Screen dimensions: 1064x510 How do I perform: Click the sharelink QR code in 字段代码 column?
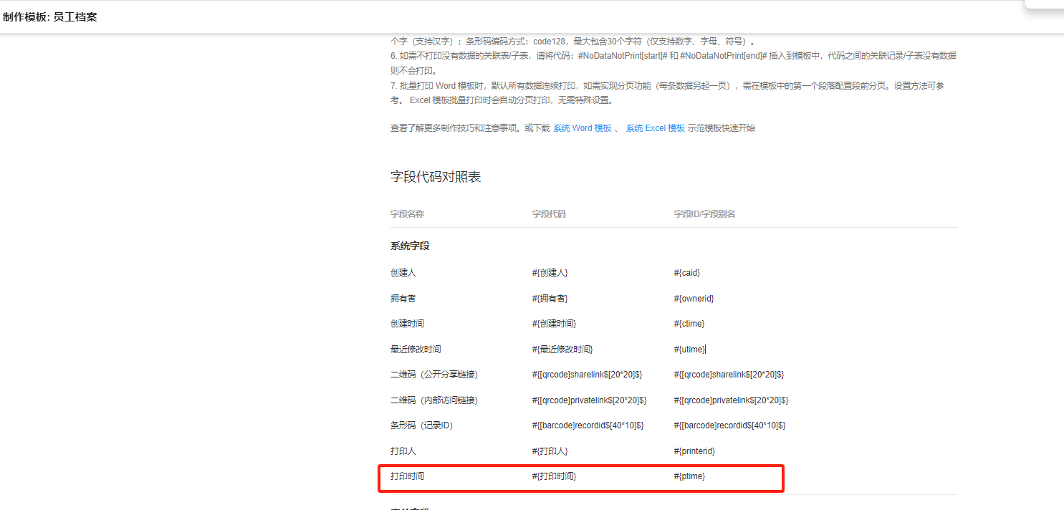587,375
